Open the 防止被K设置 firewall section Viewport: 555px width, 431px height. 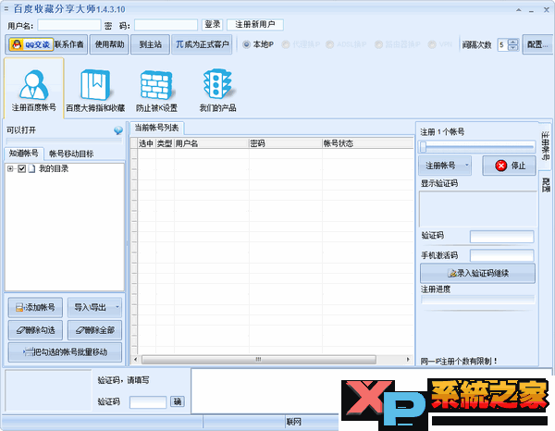coord(156,90)
